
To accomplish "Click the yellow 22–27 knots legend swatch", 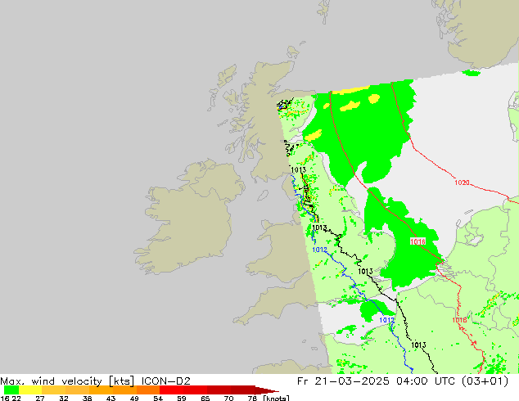I will click(x=30, y=390).
